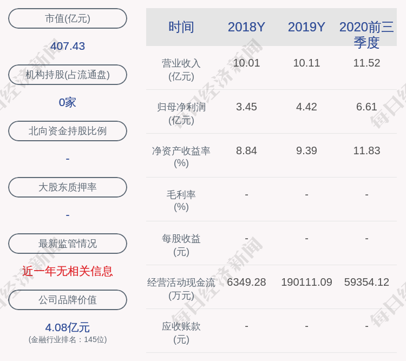Screen dimensions: 406x361
Task: Select the net profit value 4.42
Action: (306, 107)
